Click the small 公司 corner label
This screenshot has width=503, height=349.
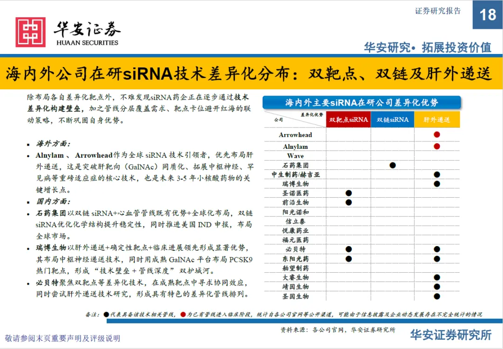point(279,120)
